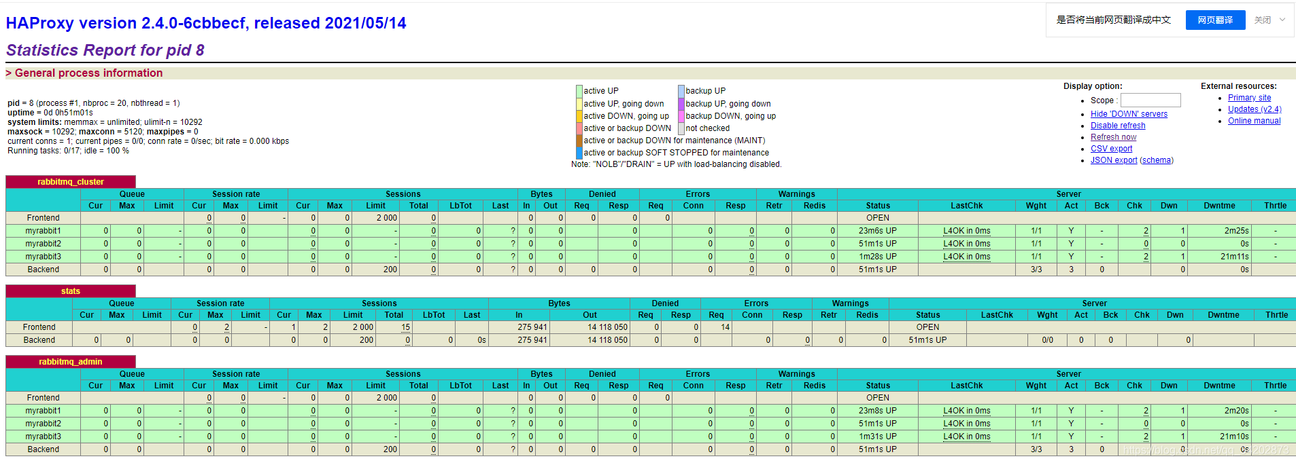Click the Disable refresh link

coord(1118,126)
